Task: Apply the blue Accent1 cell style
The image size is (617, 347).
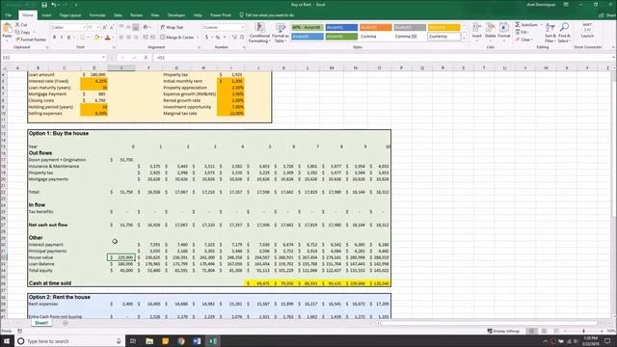Action: [x=341, y=28]
